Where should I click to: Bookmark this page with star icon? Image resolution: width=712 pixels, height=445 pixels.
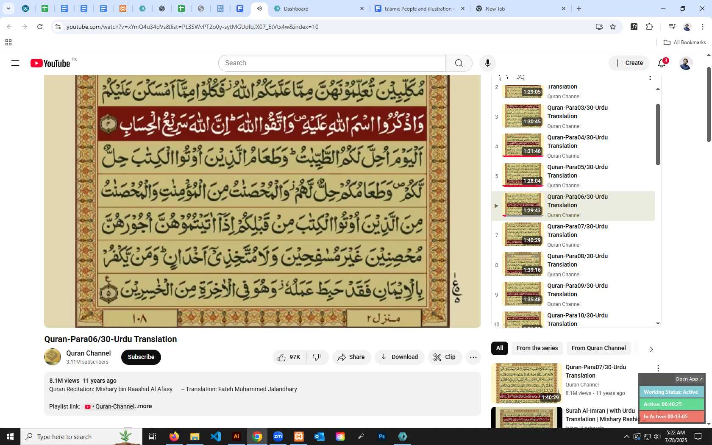613,27
